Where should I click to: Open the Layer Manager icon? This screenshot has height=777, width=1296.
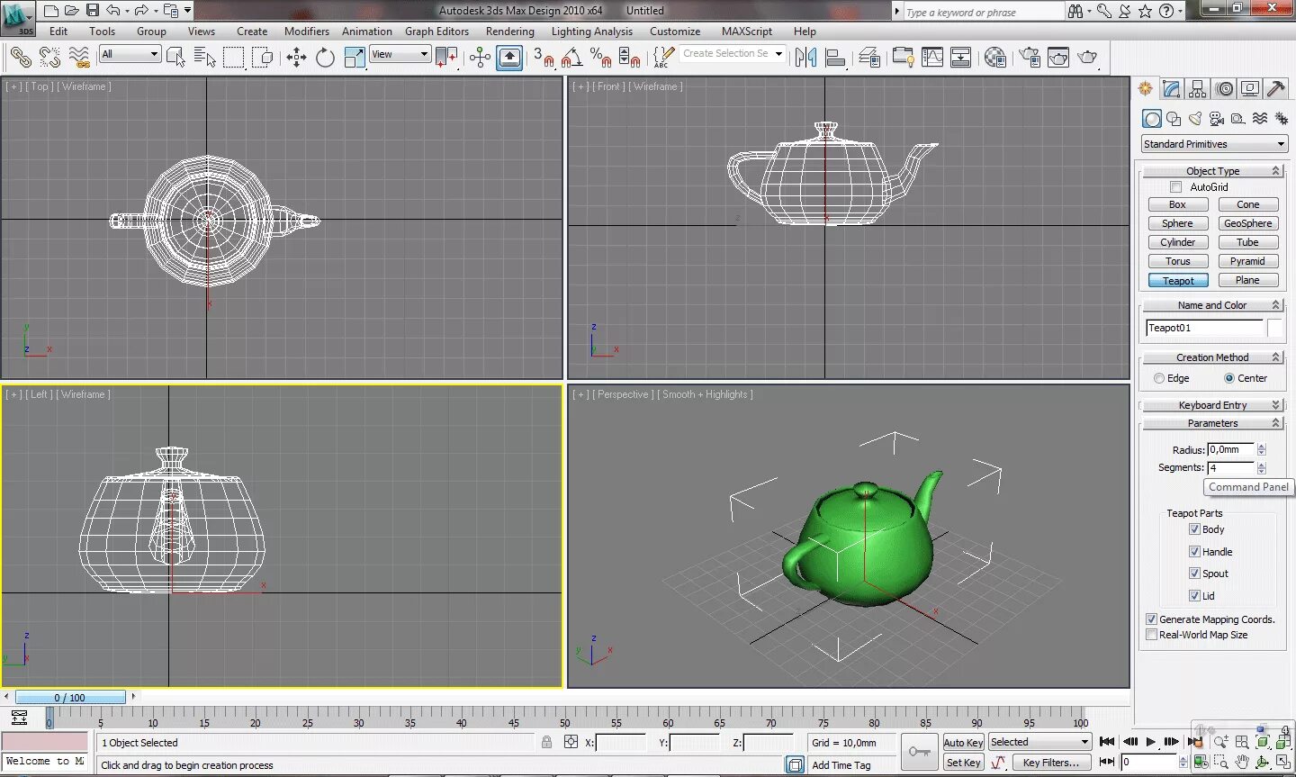(x=869, y=58)
